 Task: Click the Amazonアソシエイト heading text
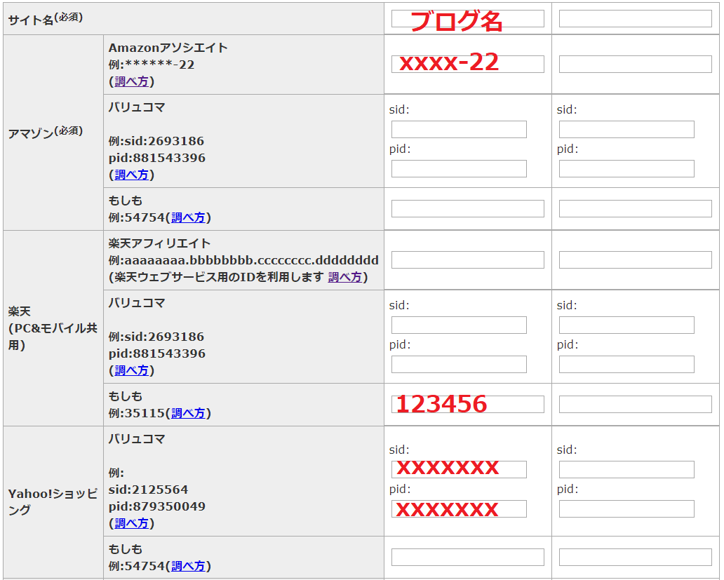pyautogui.click(x=168, y=48)
